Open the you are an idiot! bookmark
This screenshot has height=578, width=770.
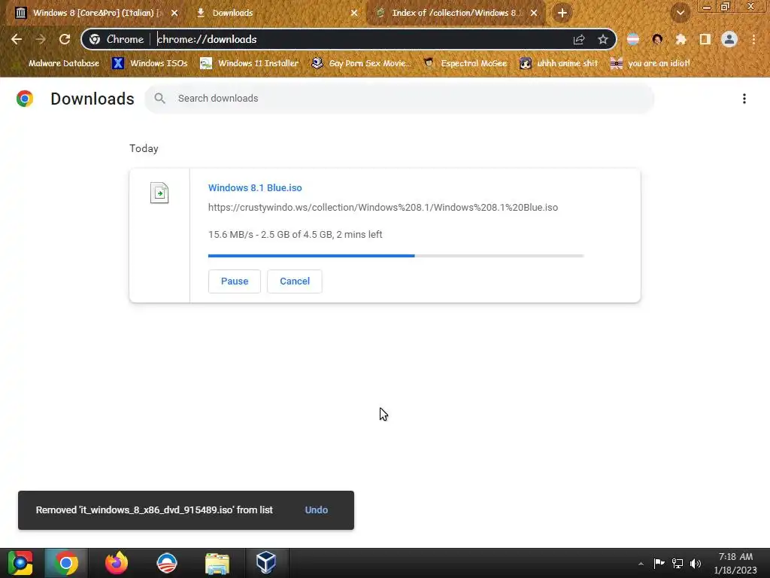pyautogui.click(x=650, y=63)
